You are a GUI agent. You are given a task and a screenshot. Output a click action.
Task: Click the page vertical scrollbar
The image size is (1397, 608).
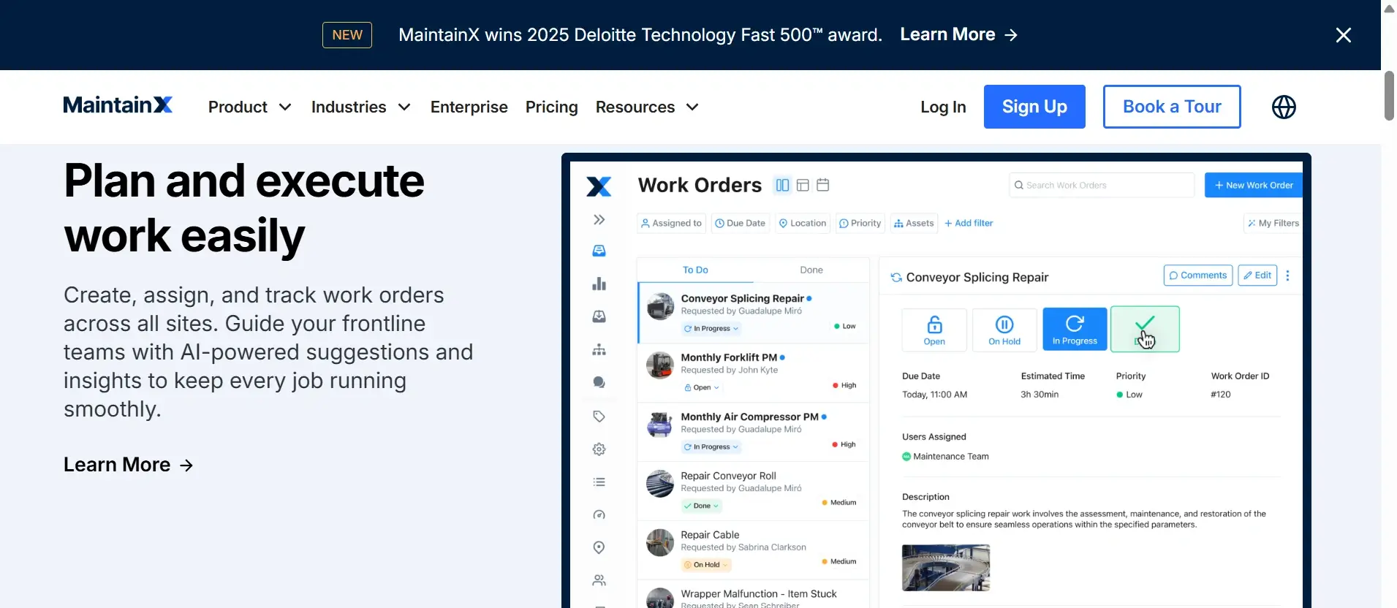1389,96
